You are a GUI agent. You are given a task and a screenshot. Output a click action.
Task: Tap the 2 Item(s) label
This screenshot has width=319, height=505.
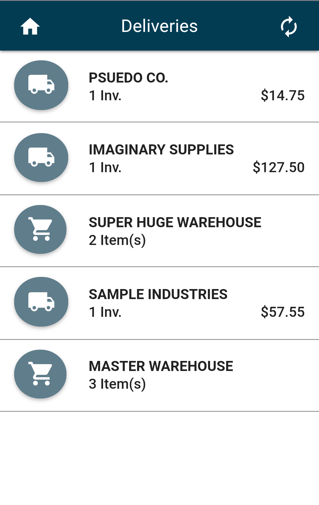click(x=117, y=240)
